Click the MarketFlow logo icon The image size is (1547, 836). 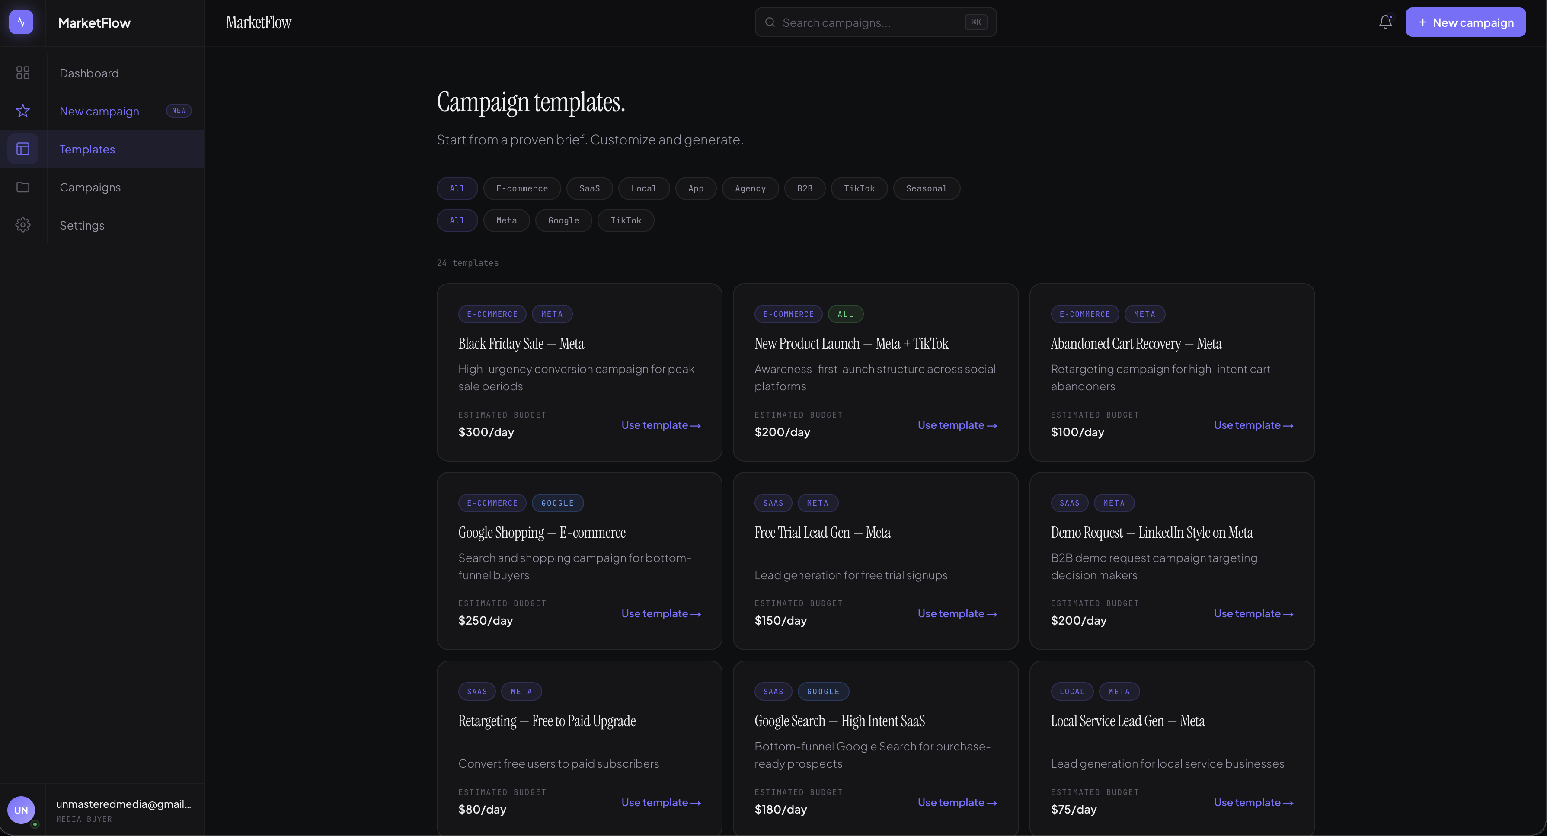coord(21,22)
